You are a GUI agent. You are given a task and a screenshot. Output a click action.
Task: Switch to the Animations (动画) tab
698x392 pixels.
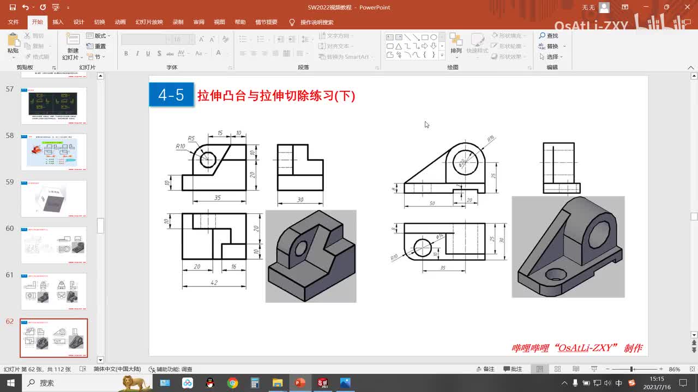(x=120, y=22)
